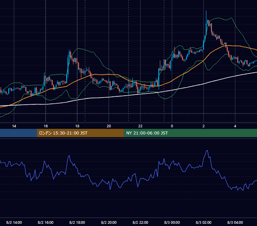
Task: Click the 8/3 02:00 label on oscillator axis
Action: 204,222
